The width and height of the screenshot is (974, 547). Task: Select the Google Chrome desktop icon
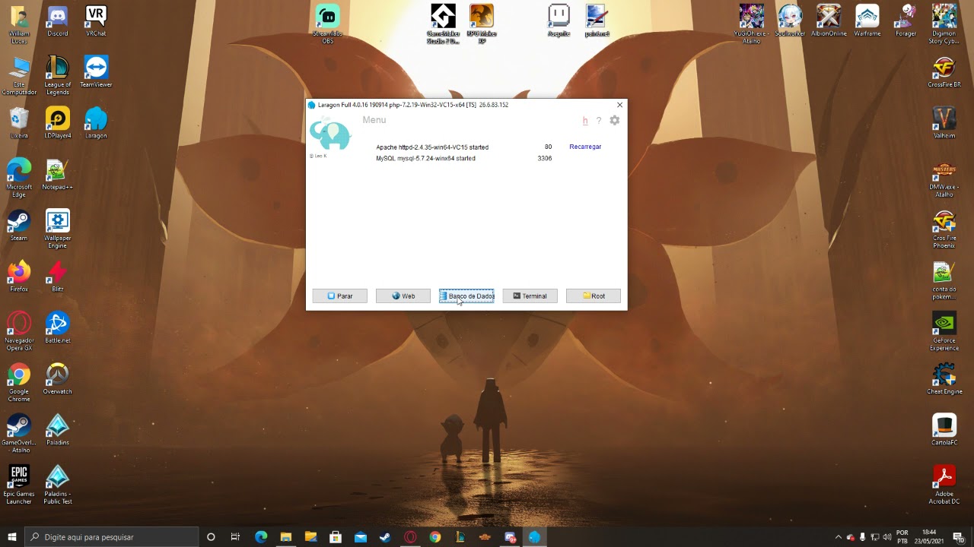[19, 382]
